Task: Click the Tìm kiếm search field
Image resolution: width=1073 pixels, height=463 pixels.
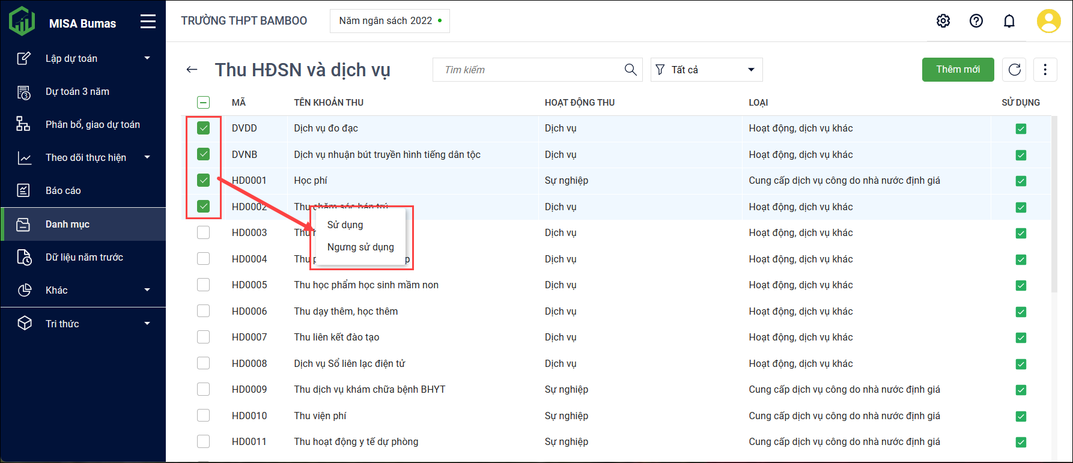Action: coord(529,70)
